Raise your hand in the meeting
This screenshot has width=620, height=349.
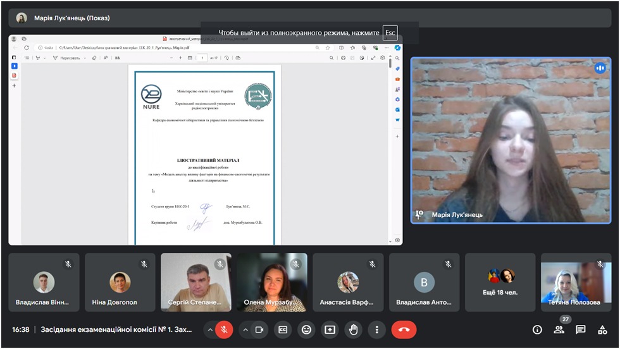tap(353, 329)
